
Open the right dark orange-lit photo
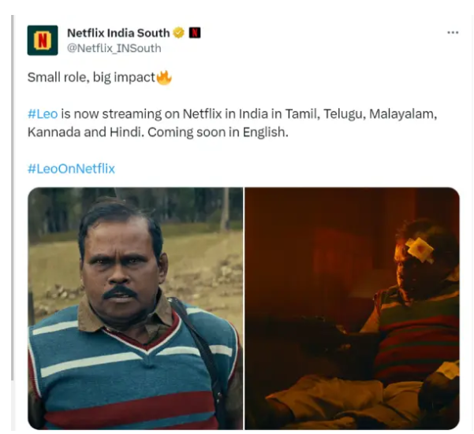[353, 308]
